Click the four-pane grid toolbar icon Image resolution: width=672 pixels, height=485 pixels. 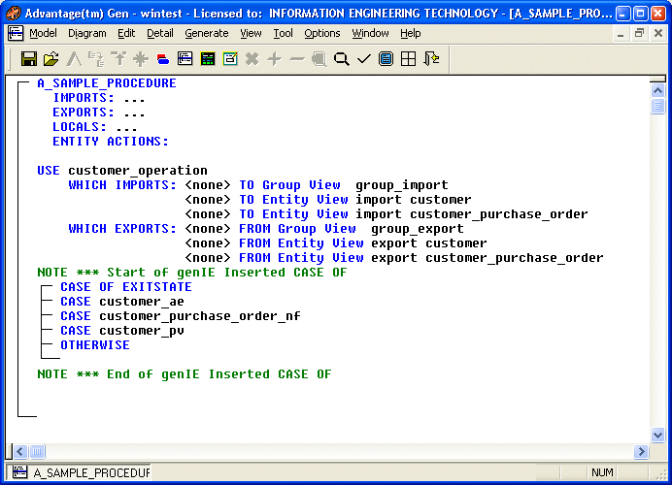pyautogui.click(x=409, y=59)
